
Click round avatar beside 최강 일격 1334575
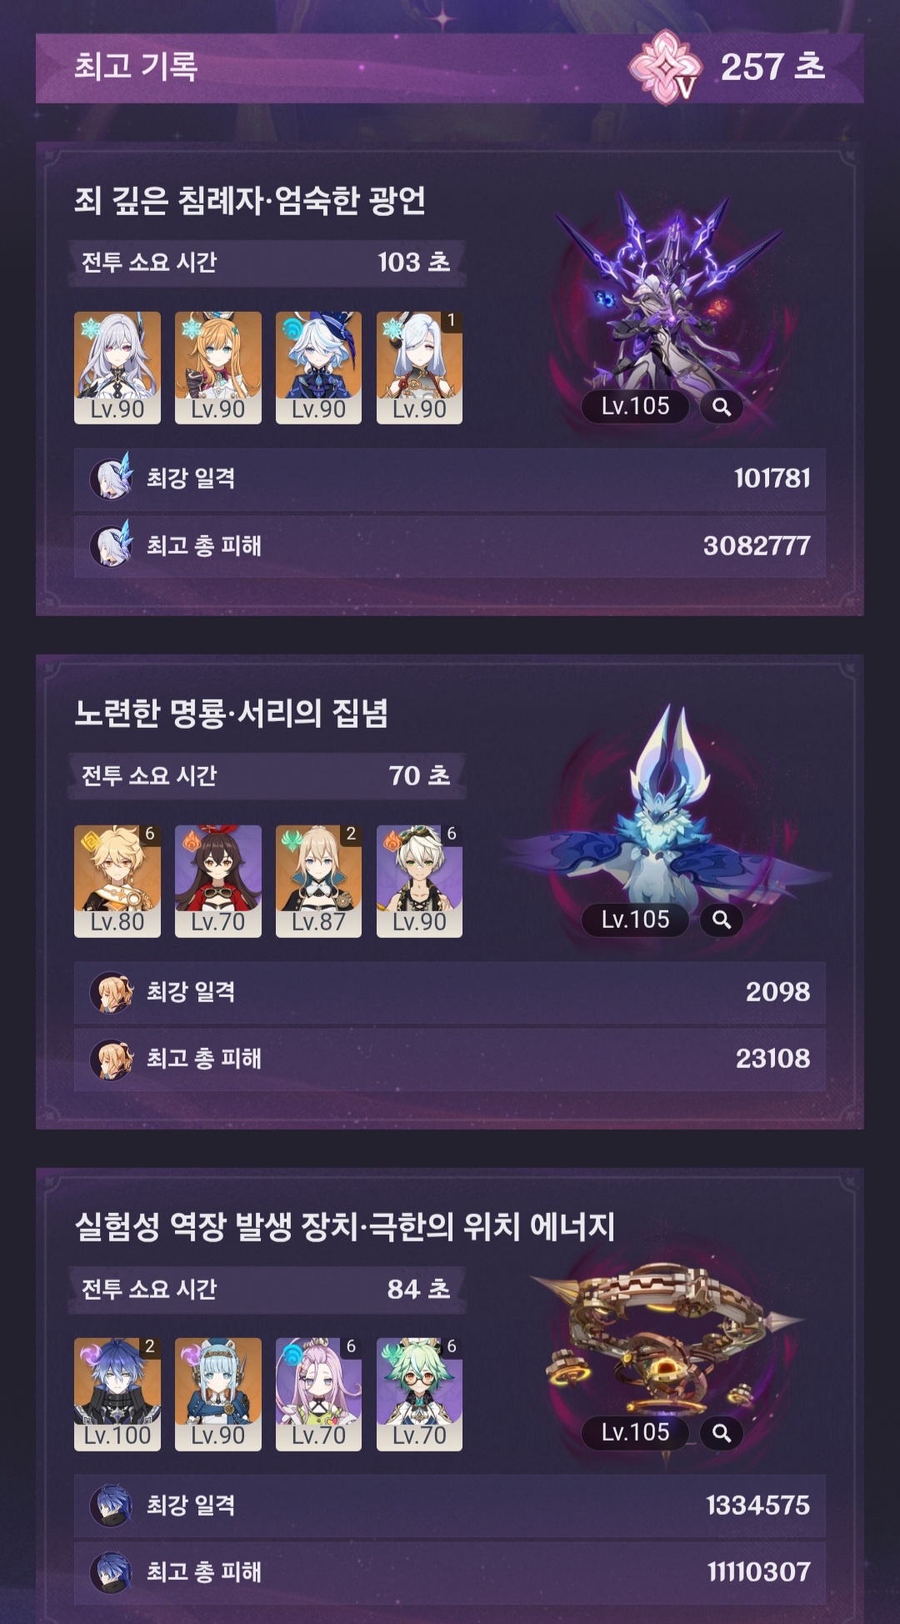point(112,1505)
